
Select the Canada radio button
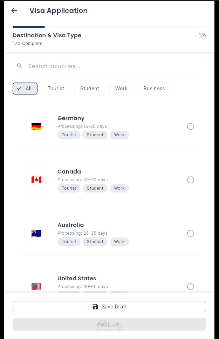tap(191, 180)
